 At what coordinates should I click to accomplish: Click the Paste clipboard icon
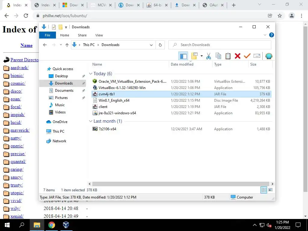228,56
